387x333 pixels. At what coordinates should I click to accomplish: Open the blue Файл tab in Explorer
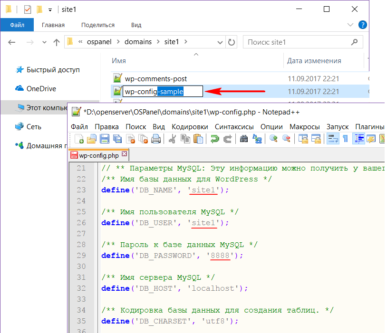coord(17,25)
